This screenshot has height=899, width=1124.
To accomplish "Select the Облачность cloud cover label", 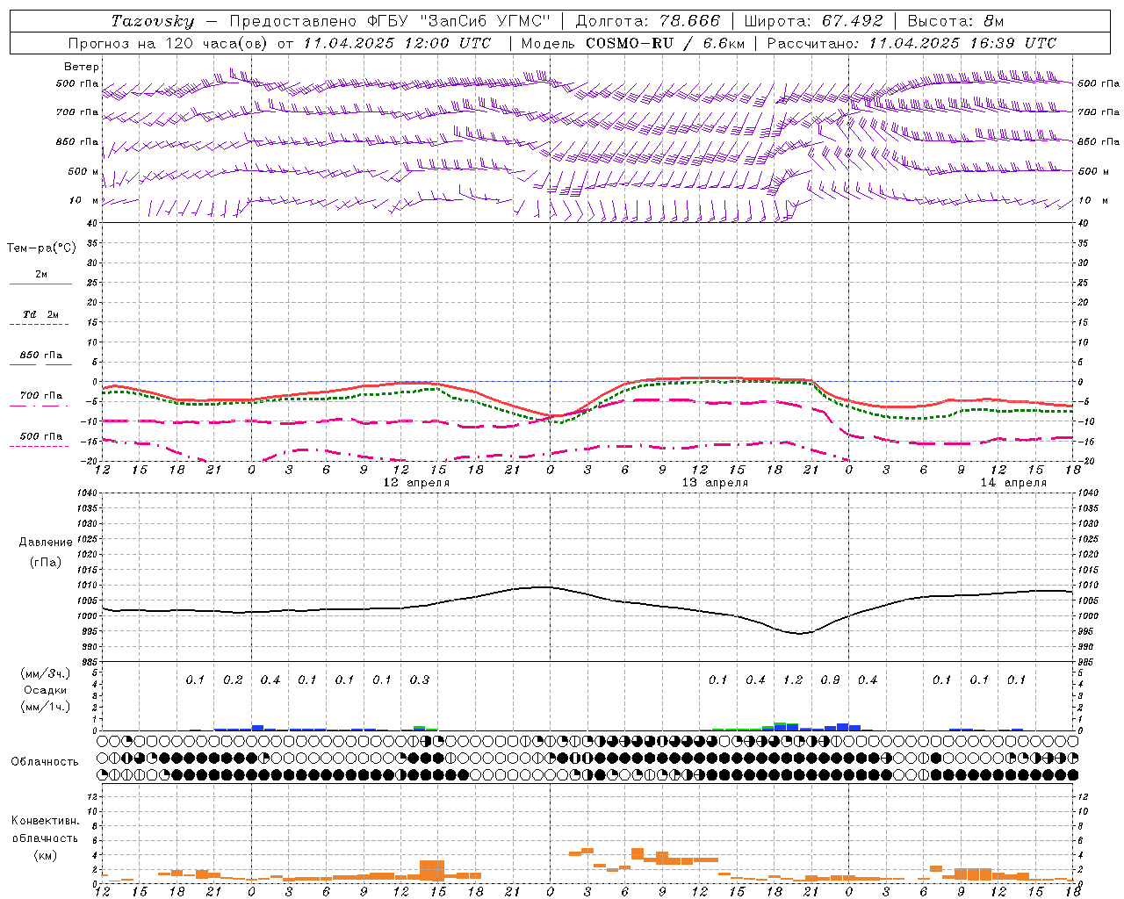I will (x=45, y=762).
